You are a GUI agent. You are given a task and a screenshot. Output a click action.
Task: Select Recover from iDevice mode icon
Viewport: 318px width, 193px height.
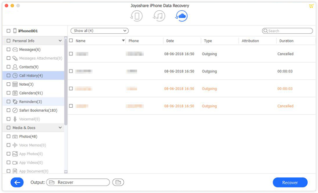136,16
